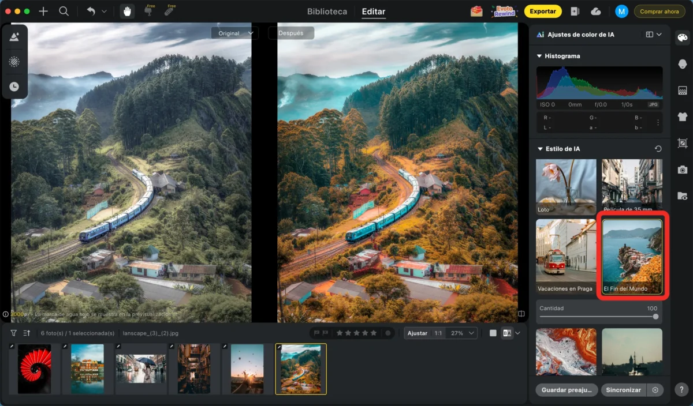Open the Original view dropdown
This screenshot has width=693, height=406.
point(234,33)
